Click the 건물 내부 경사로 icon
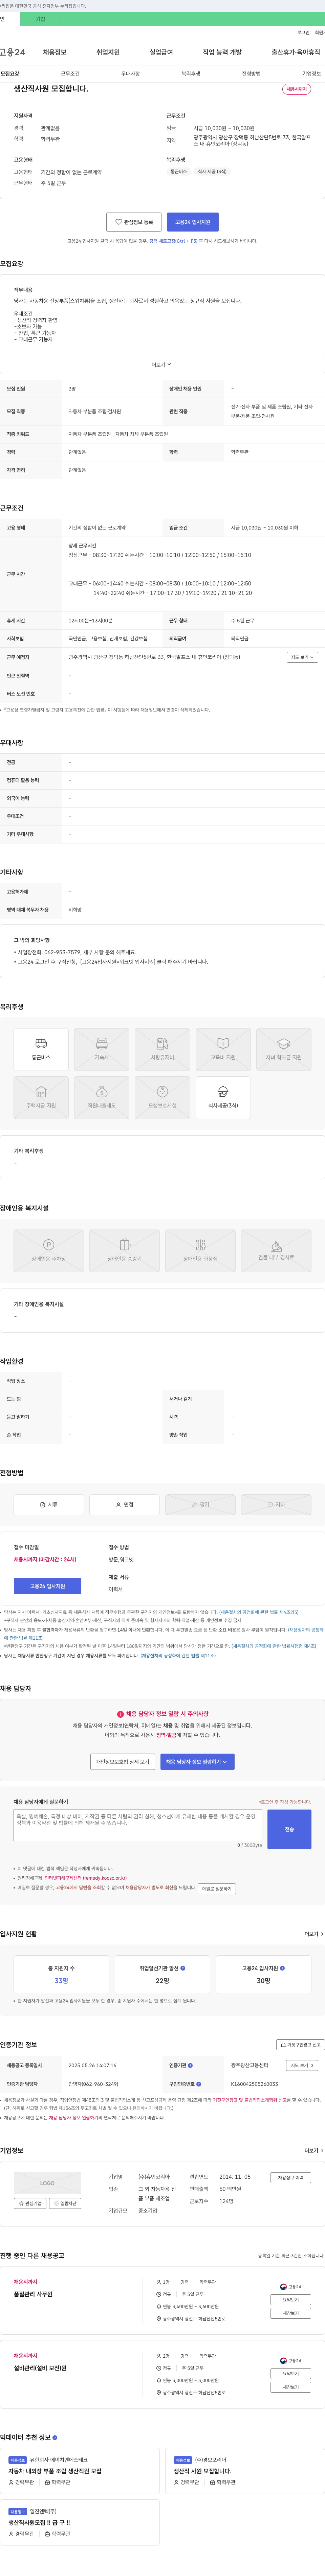The image size is (325, 2576). point(276,1251)
